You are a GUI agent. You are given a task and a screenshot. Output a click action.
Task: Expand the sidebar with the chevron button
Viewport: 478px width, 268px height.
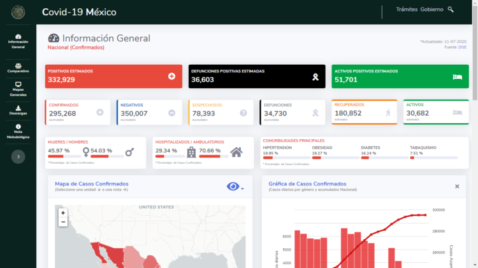tap(18, 157)
